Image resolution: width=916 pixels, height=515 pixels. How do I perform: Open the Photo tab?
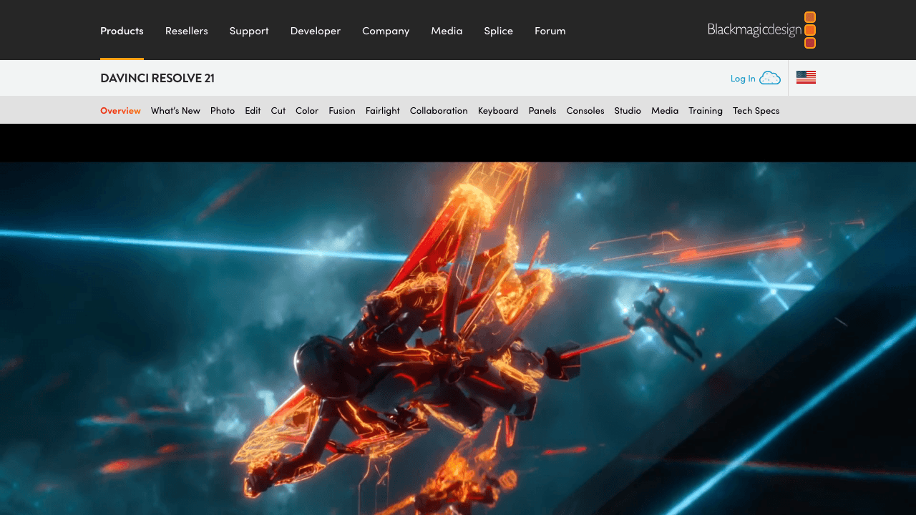223,111
